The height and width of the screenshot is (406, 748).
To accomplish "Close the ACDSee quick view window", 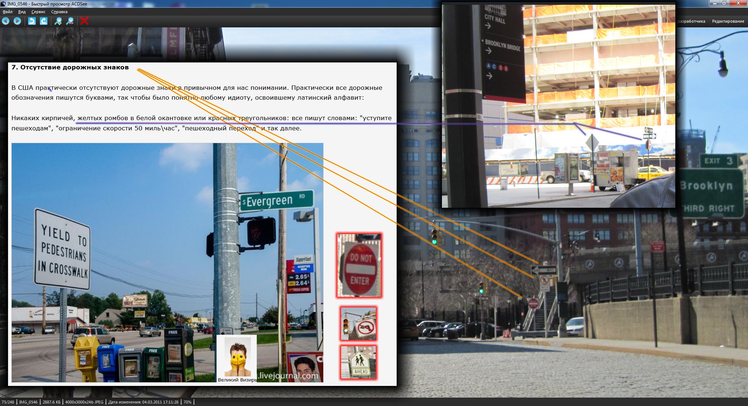I will (x=738, y=3).
